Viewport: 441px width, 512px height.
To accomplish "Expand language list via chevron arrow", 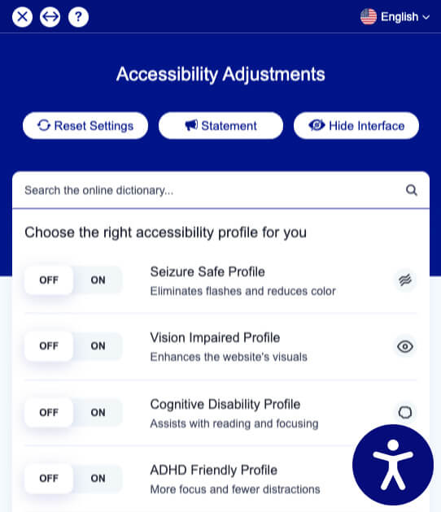I will coord(426,17).
